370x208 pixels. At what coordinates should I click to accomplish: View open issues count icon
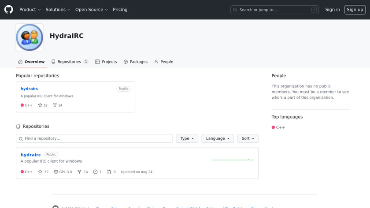coord(95,172)
